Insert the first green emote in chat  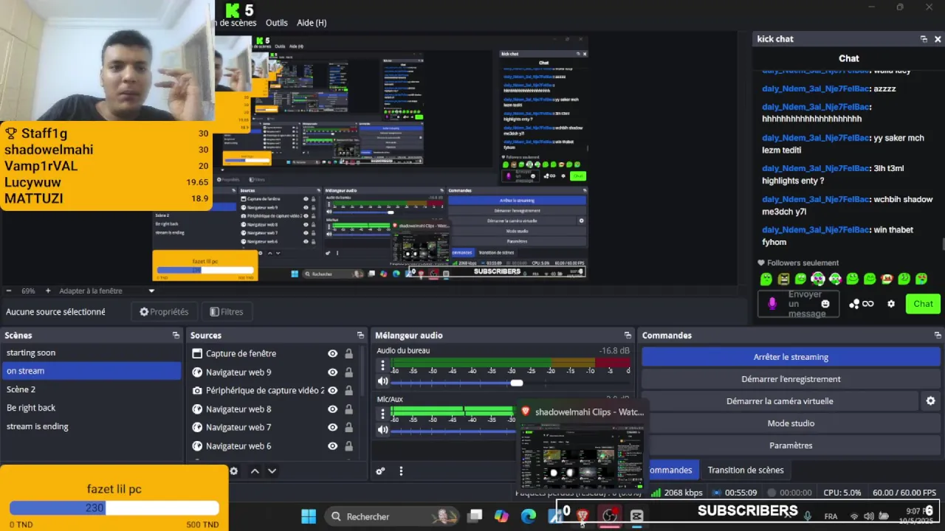tap(766, 279)
